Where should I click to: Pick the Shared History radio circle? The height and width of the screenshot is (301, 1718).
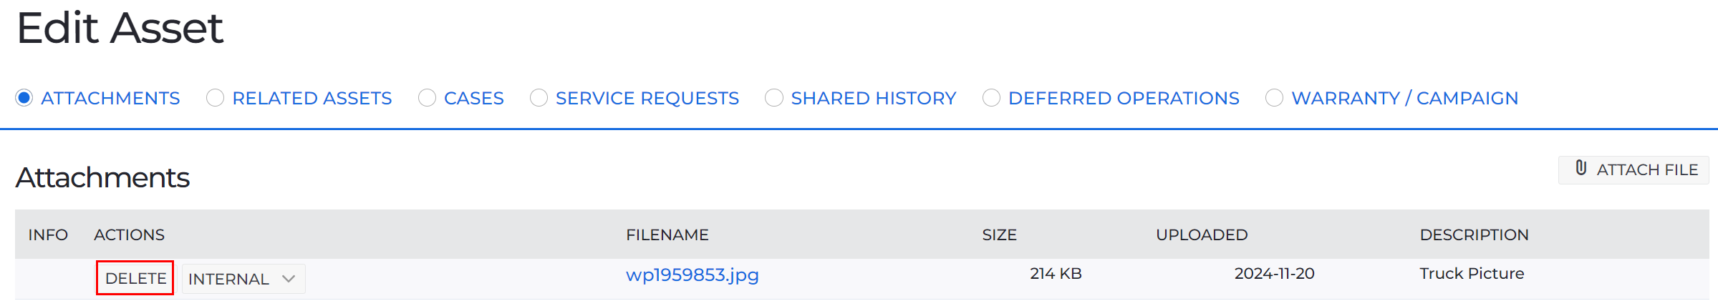tap(774, 98)
